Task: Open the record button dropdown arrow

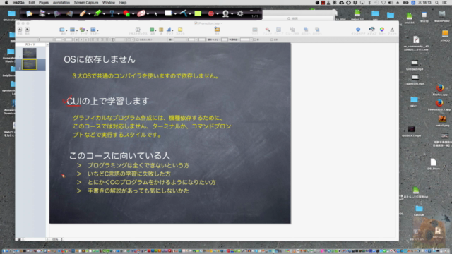Action: [218, 14]
